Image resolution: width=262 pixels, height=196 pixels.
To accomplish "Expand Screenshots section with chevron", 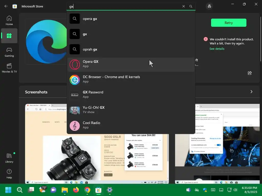I will [251, 92].
